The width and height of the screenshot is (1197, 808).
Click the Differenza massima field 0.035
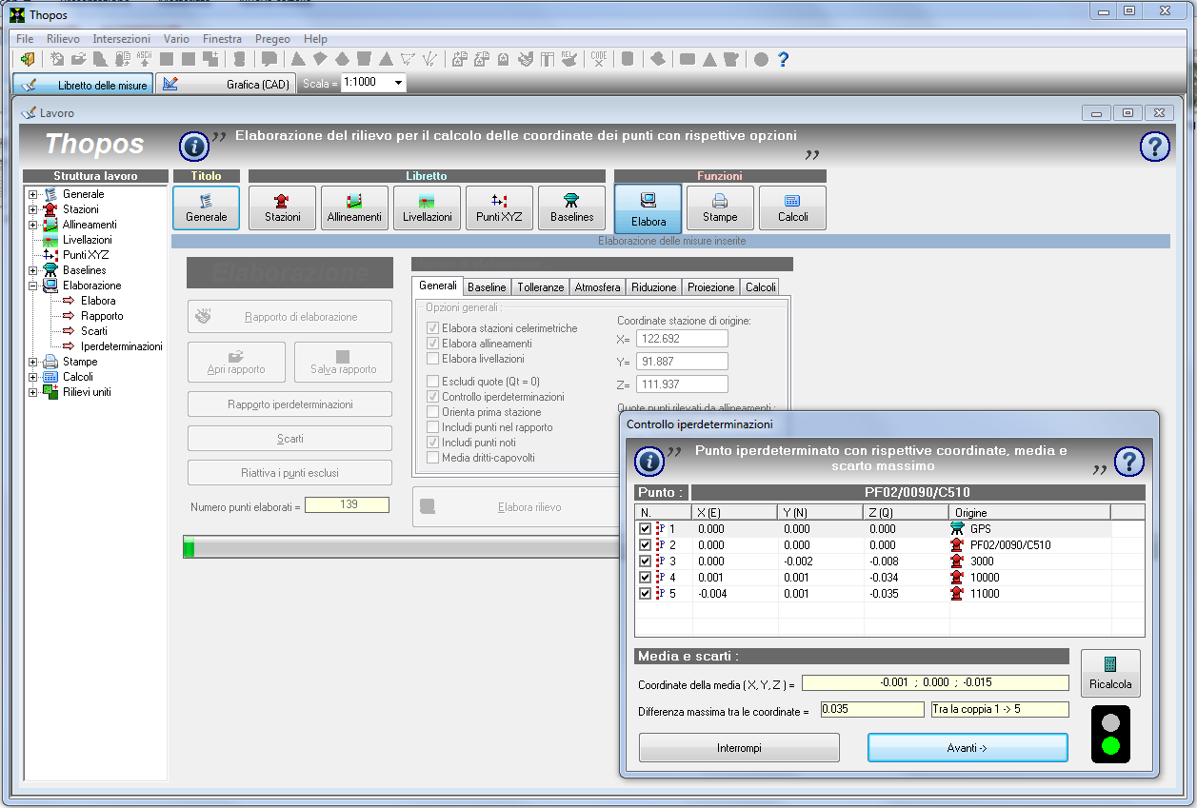coord(872,710)
